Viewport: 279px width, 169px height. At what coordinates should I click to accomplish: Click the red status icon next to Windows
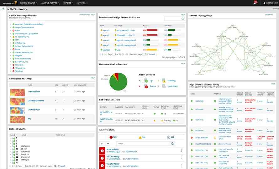(x=13, y=71)
